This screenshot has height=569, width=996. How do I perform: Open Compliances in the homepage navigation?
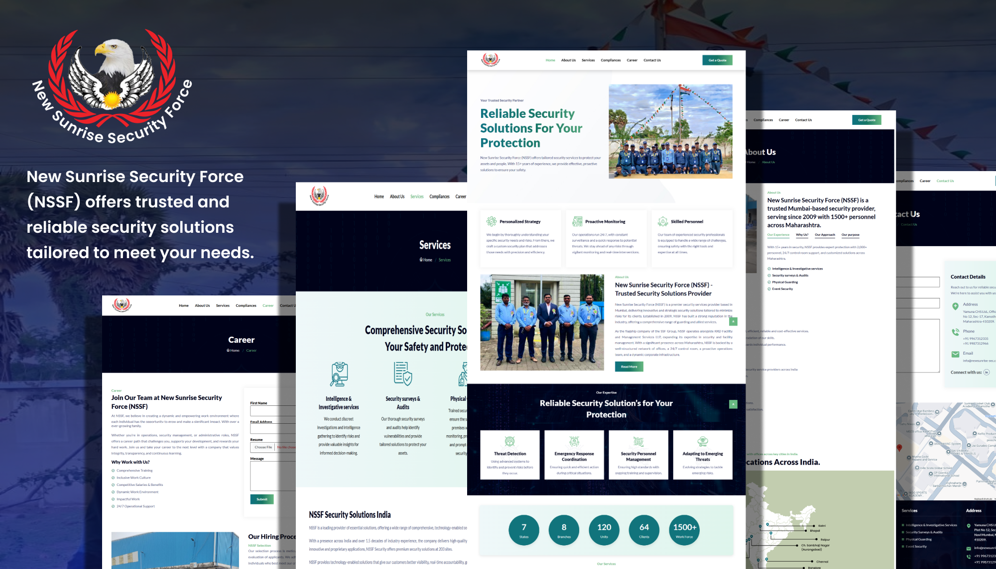[x=611, y=60]
